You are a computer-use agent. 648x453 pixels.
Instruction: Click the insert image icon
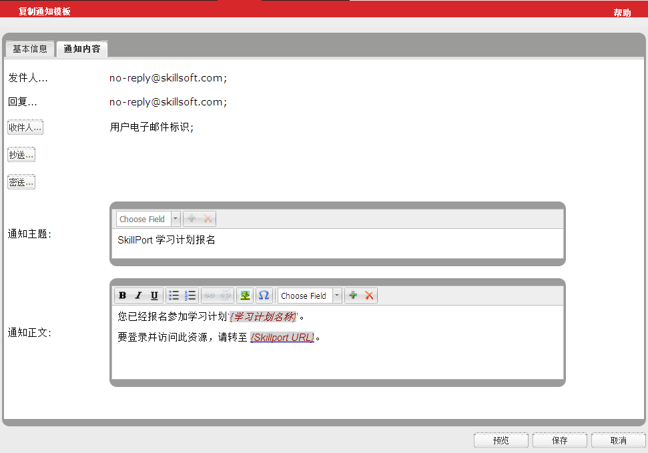tap(245, 296)
